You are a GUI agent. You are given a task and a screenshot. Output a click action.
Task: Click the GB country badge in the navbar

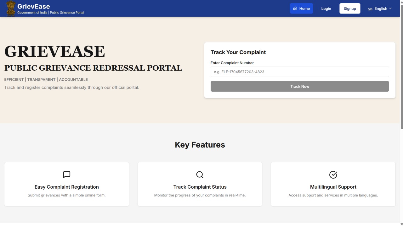[370, 9]
